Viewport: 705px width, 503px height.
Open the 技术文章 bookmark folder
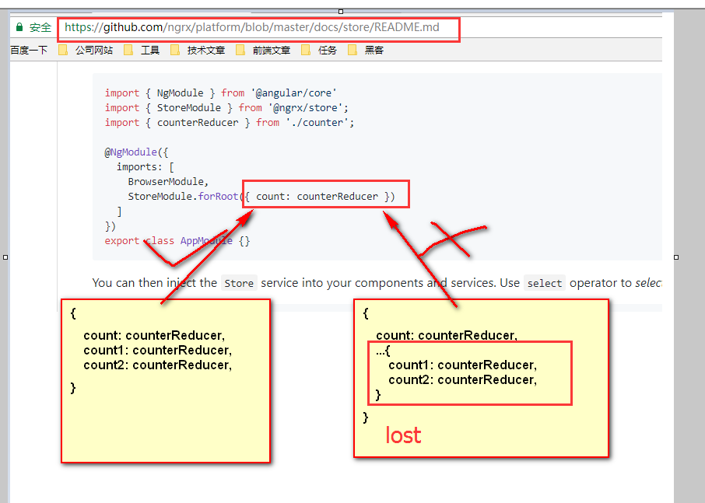(x=198, y=50)
